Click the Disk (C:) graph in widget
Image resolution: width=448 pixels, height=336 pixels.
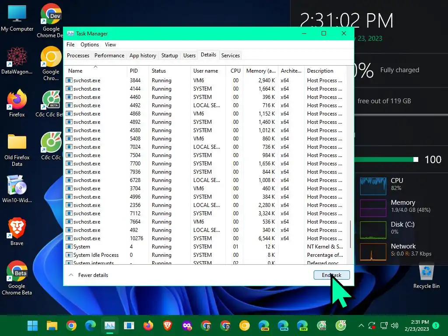click(x=373, y=230)
